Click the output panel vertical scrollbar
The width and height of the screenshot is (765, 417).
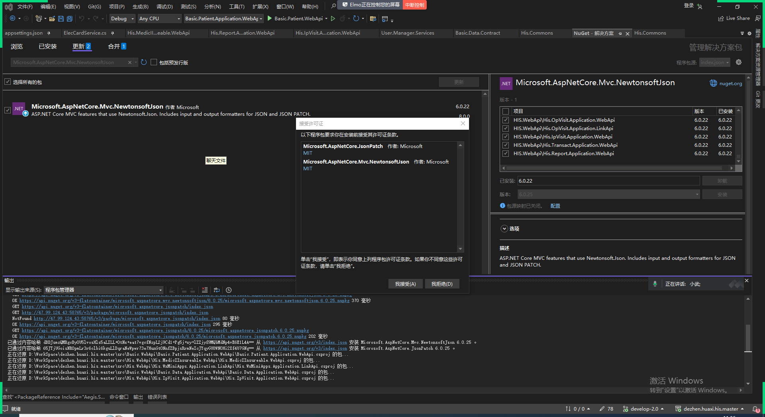click(x=748, y=338)
